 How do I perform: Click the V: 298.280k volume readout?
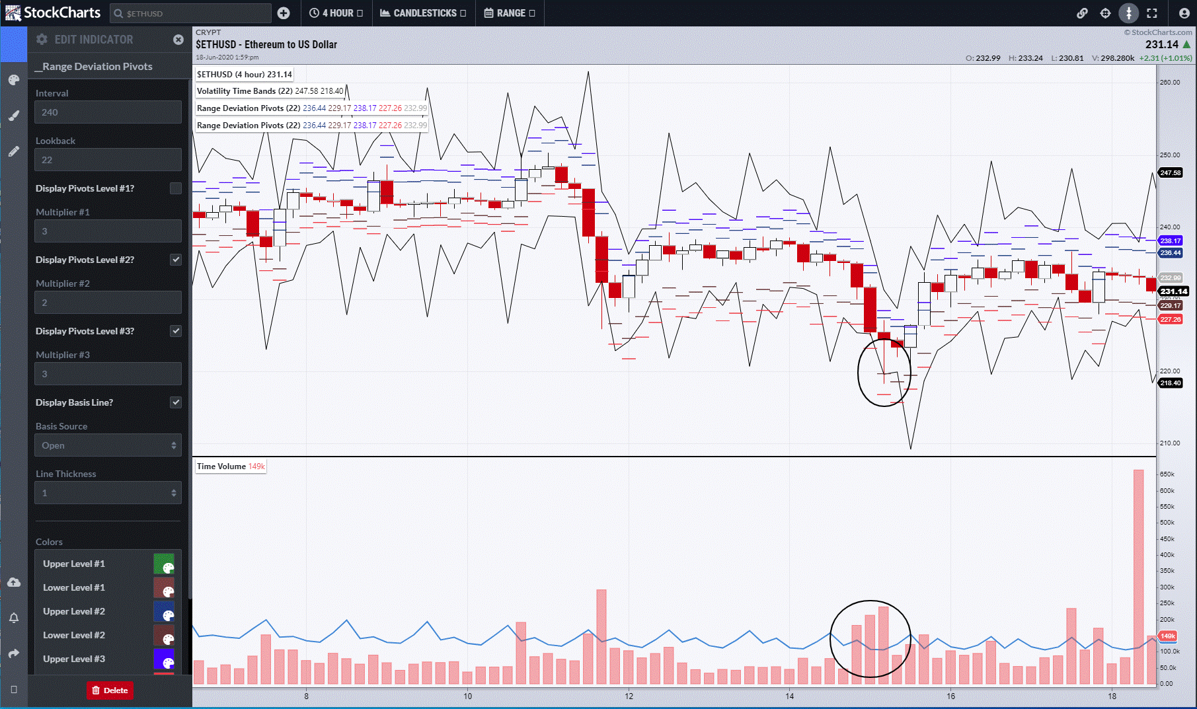pyautogui.click(x=1113, y=58)
